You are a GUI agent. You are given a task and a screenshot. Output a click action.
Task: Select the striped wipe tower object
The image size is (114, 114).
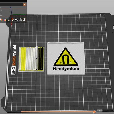31,59
